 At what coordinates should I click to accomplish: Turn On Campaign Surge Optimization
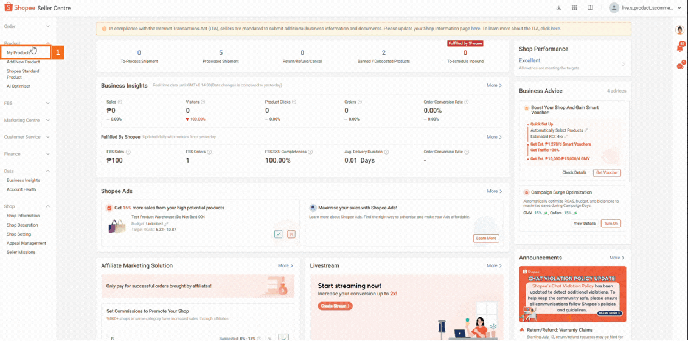(611, 223)
